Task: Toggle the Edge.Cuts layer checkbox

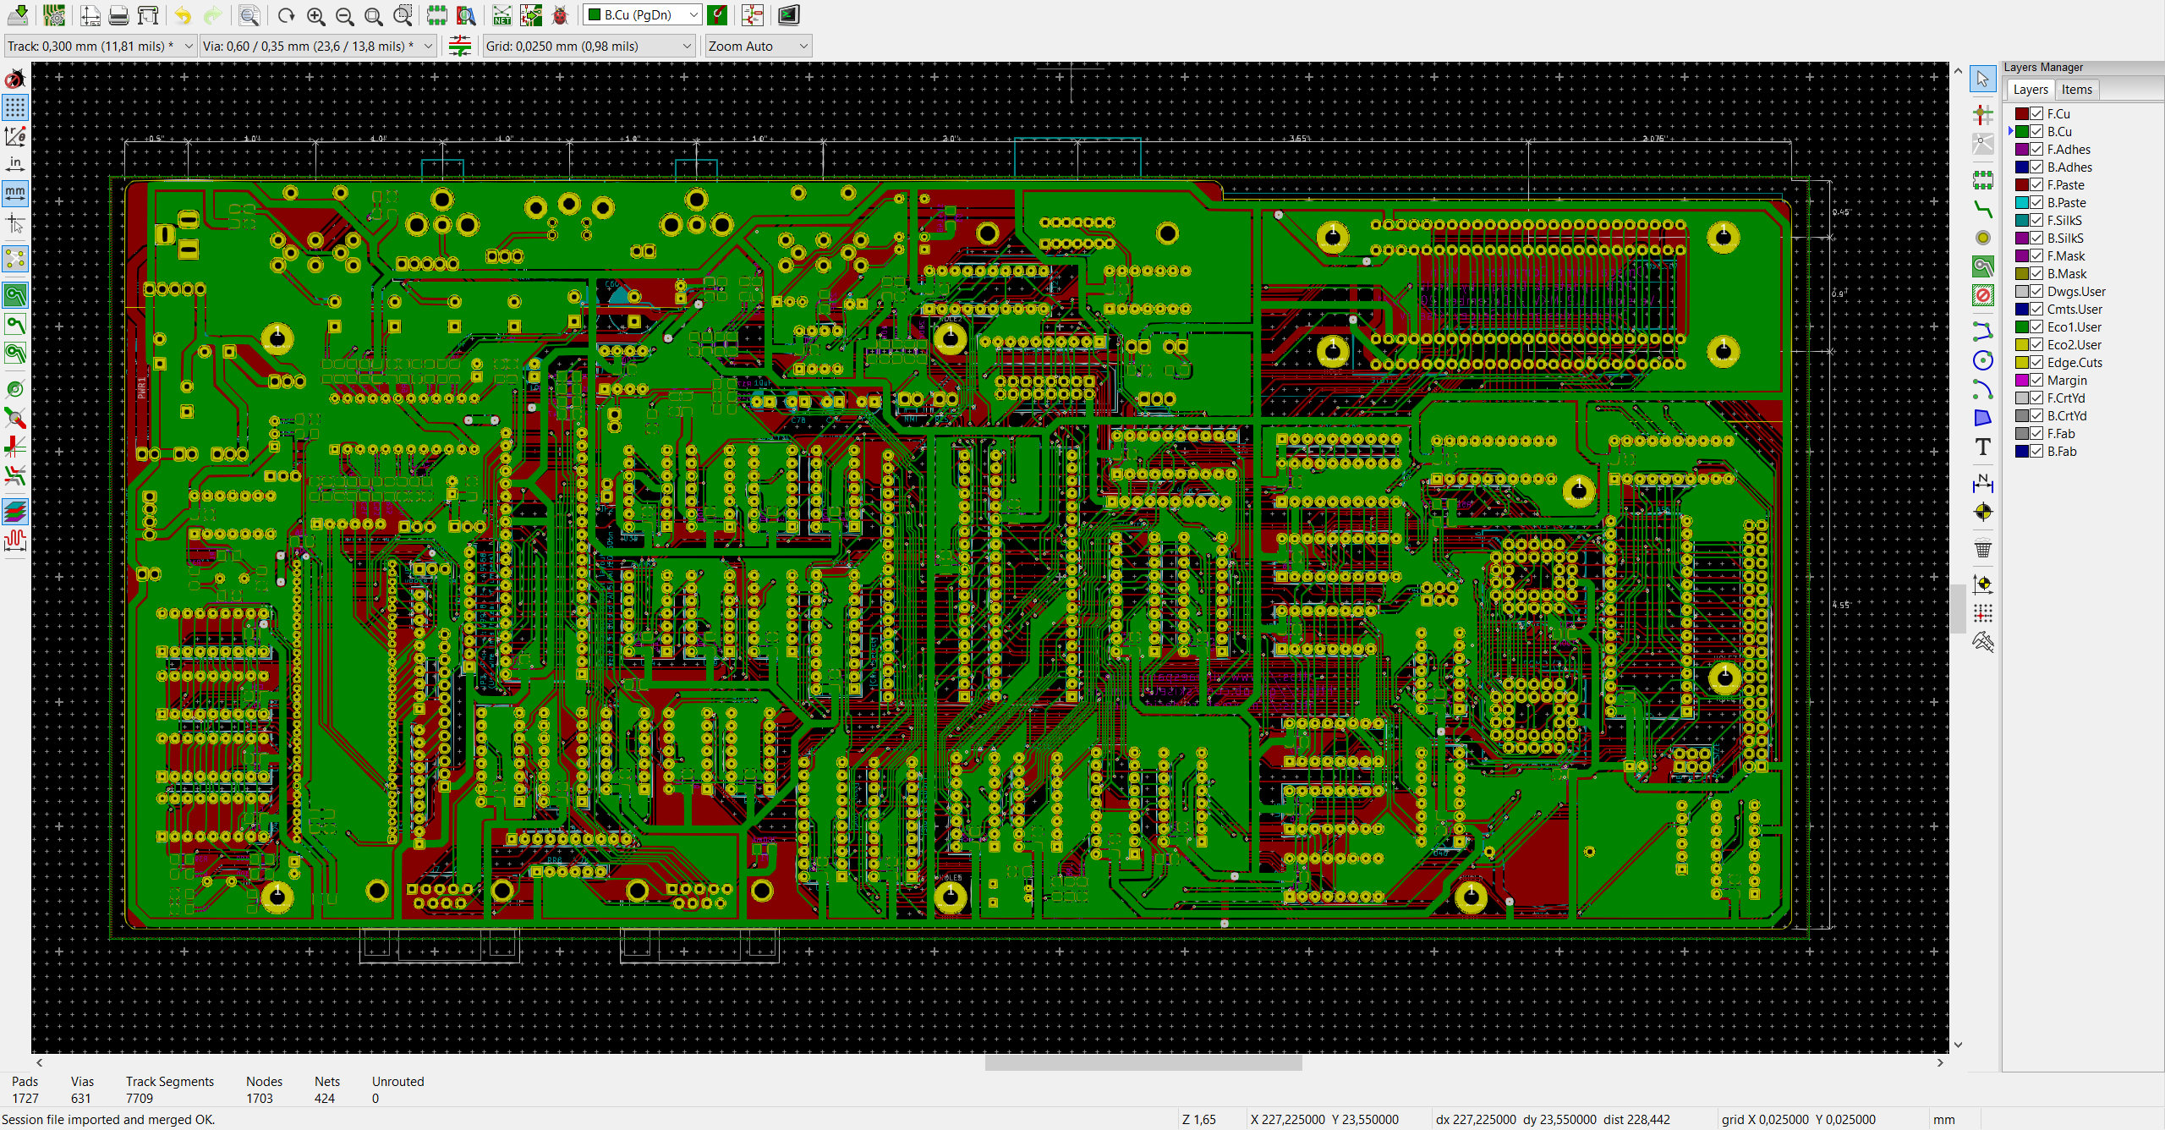Action: coord(2036,362)
